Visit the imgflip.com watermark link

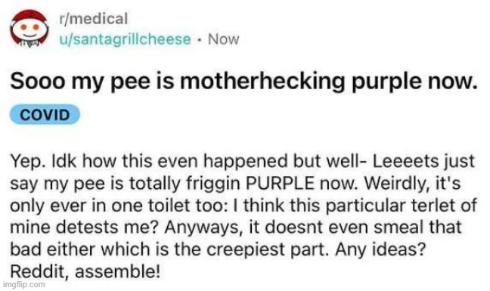pos(23,284)
